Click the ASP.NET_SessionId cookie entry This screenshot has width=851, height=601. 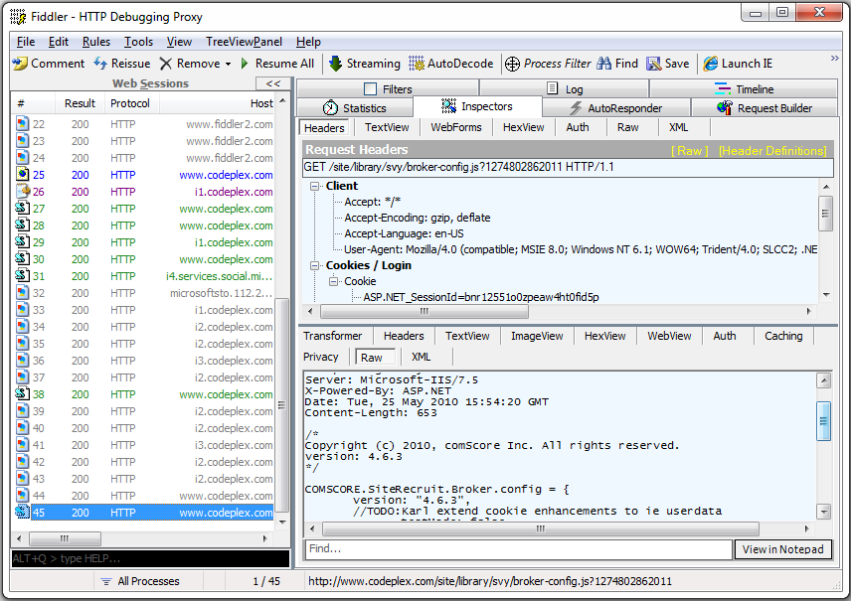tap(481, 297)
